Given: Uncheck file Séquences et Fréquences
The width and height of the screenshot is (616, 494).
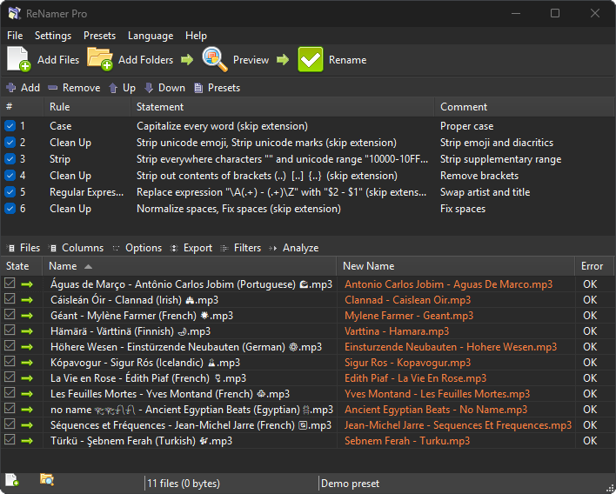Looking at the screenshot, I should pos(10,424).
